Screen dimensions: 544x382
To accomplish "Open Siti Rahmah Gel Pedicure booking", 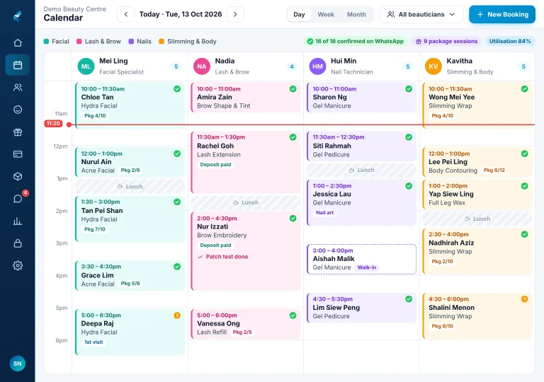I will coord(361,146).
